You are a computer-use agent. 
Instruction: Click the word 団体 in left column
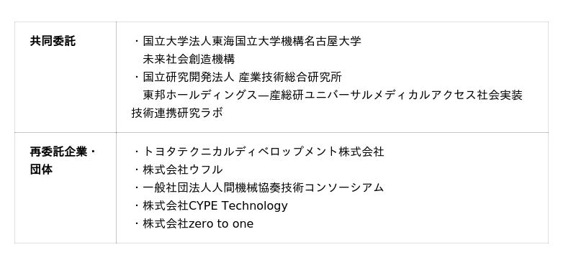[x=41, y=169]
